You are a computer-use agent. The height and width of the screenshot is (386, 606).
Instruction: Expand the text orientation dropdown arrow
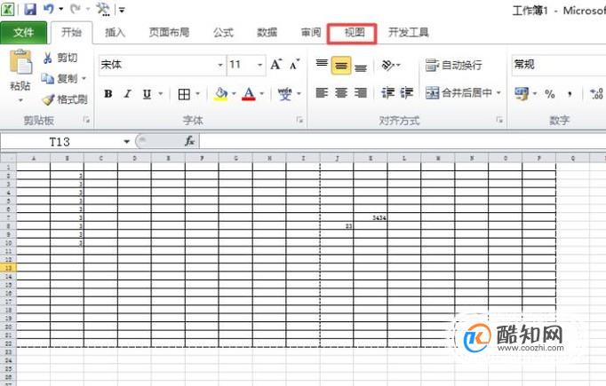pyautogui.click(x=398, y=65)
